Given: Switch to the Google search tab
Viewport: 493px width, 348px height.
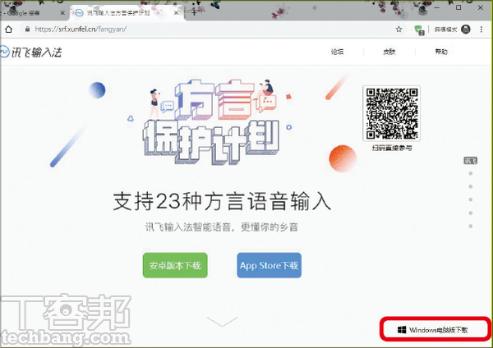Looking at the screenshot, I should coord(33,13).
